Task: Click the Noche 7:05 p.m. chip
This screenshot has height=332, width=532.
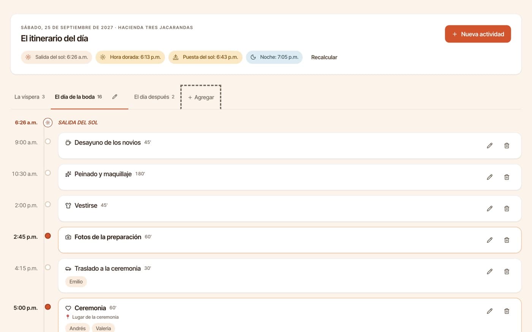Action: (x=274, y=57)
